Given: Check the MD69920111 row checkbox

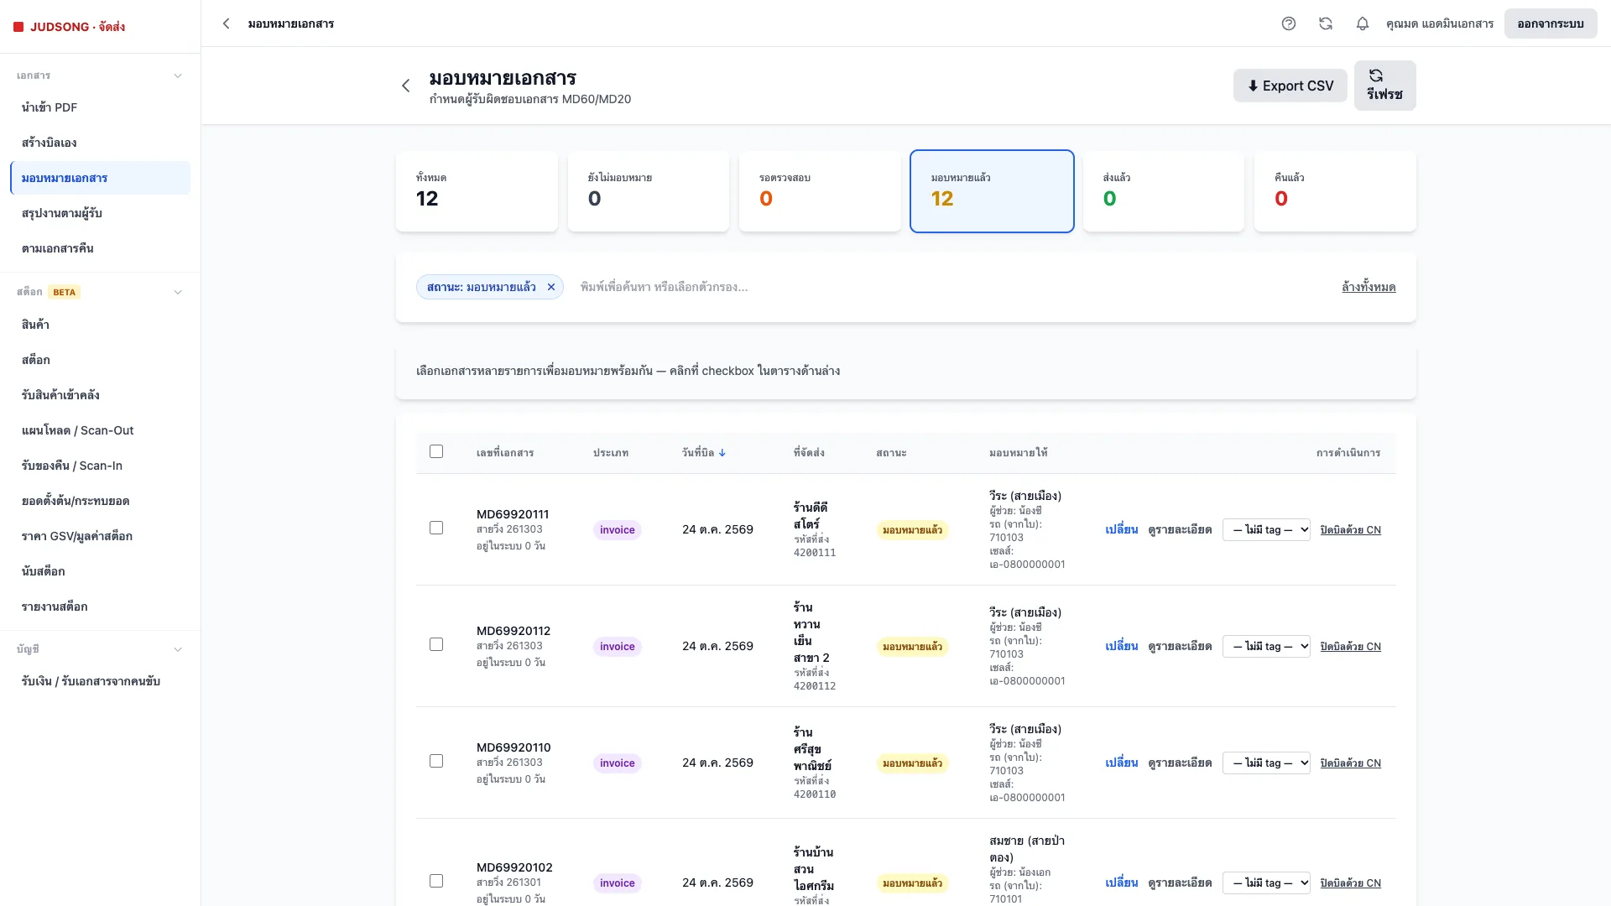Looking at the screenshot, I should tap(436, 528).
